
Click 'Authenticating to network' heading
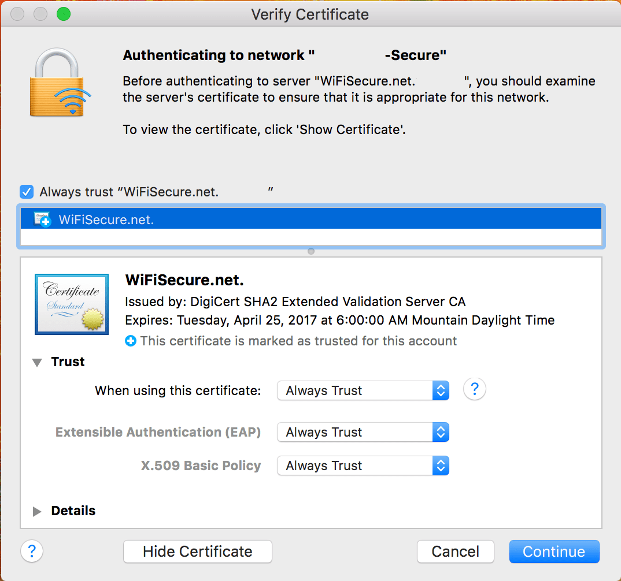284,55
